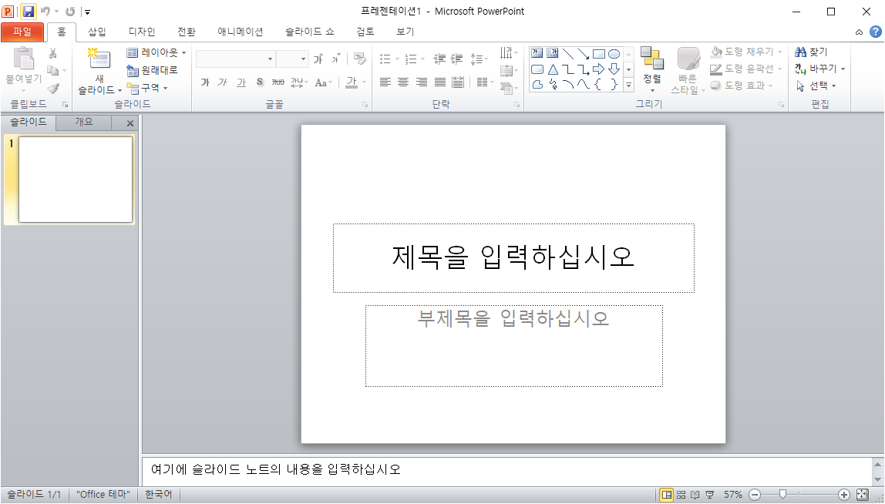Switch to the 슬라이드 쇼 ribbon tab
The width and height of the screenshot is (885, 504).
pyautogui.click(x=310, y=32)
